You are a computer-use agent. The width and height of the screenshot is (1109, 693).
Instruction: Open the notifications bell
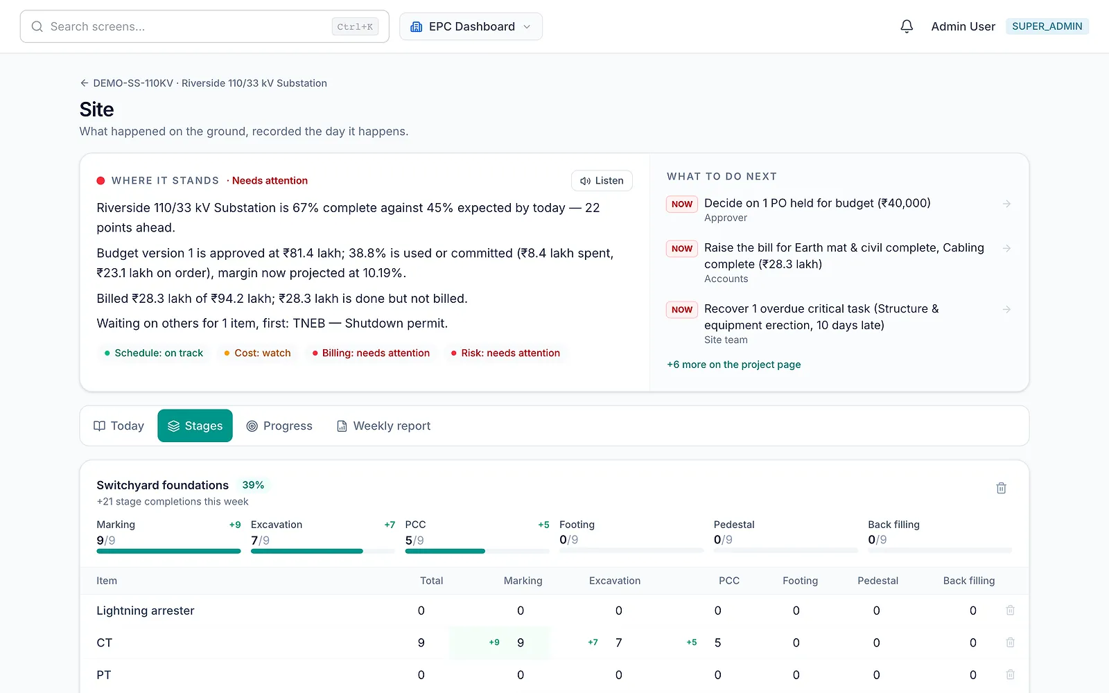(907, 26)
